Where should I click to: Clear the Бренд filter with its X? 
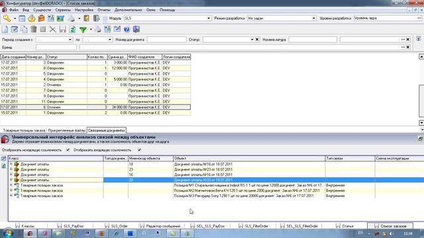click(408, 47)
